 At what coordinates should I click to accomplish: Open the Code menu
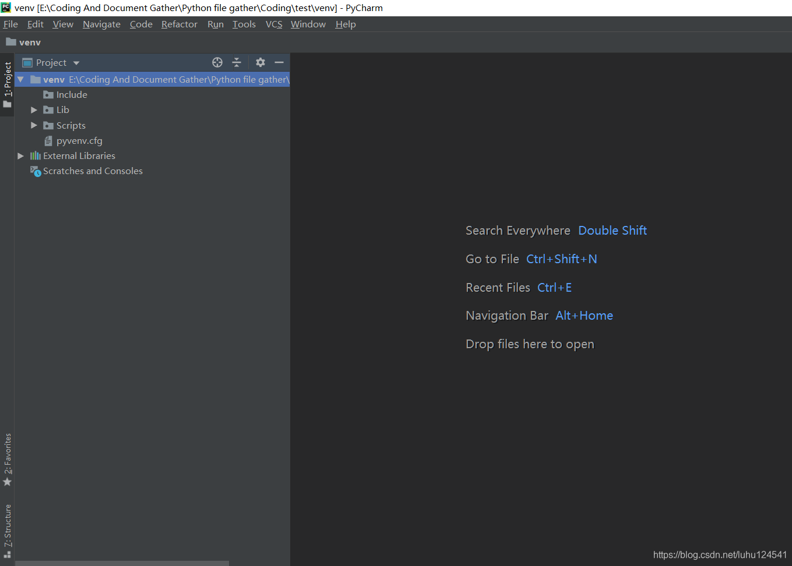point(141,24)
